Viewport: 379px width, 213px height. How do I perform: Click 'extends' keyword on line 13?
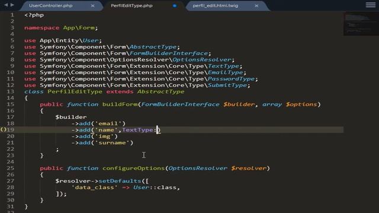[x=120, y=92]
